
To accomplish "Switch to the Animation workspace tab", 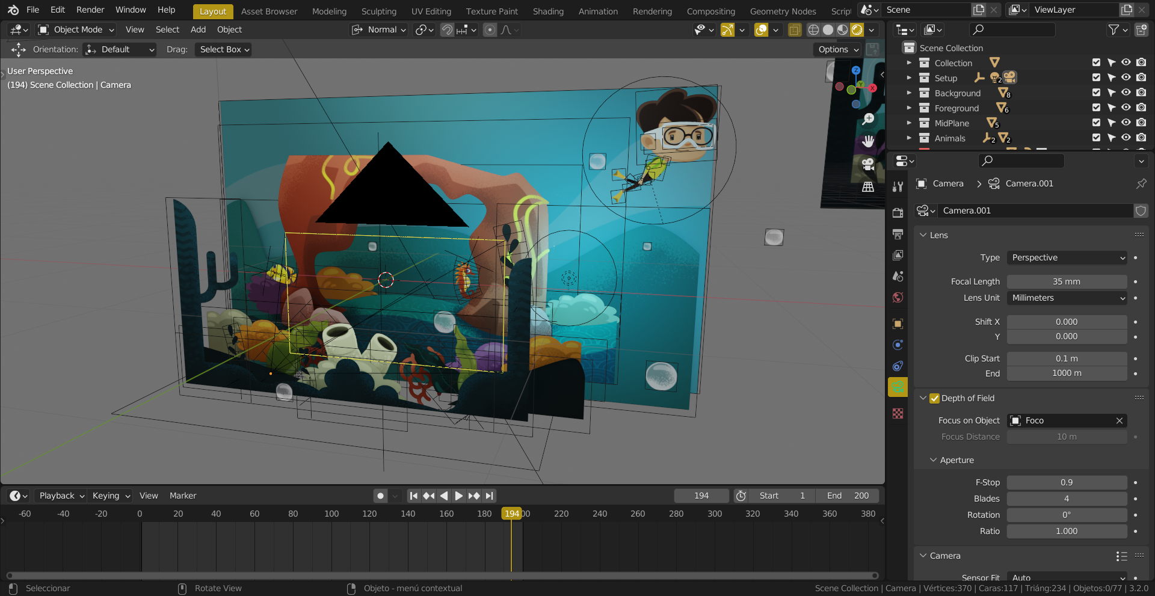I will tap(598, 11).
